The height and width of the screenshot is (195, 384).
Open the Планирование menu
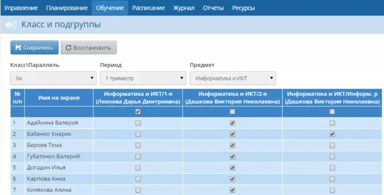pyautogui.click(x=67, y=8)
